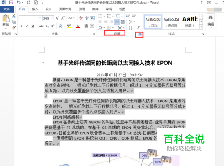The height and width of the screenshot is (166, 224).
Task: Apply the 标题 1 style
Action: 190,22
